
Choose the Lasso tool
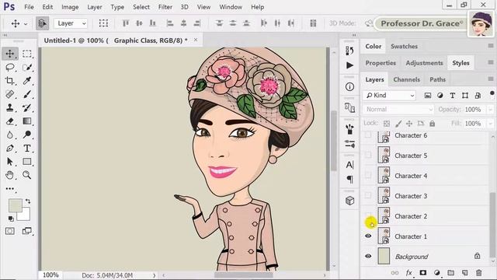click(10, 68)
